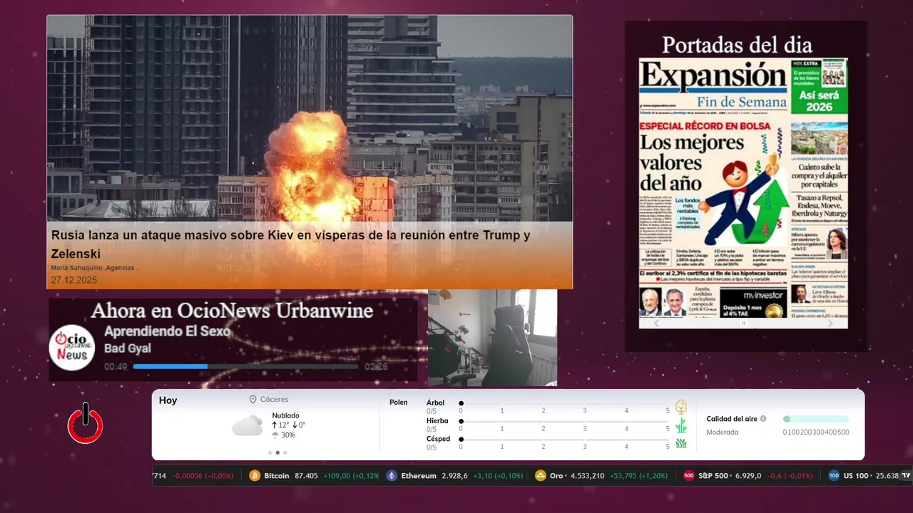Open the Expansión newspaper cover

pos(743,187)
